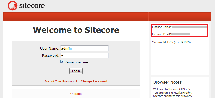Focus the User Name field
The width and height of the screenshot is (215, 98).
click(x=85, y=48)
